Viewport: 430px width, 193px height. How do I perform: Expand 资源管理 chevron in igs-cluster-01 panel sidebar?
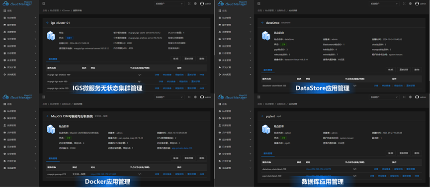[35, 32]
